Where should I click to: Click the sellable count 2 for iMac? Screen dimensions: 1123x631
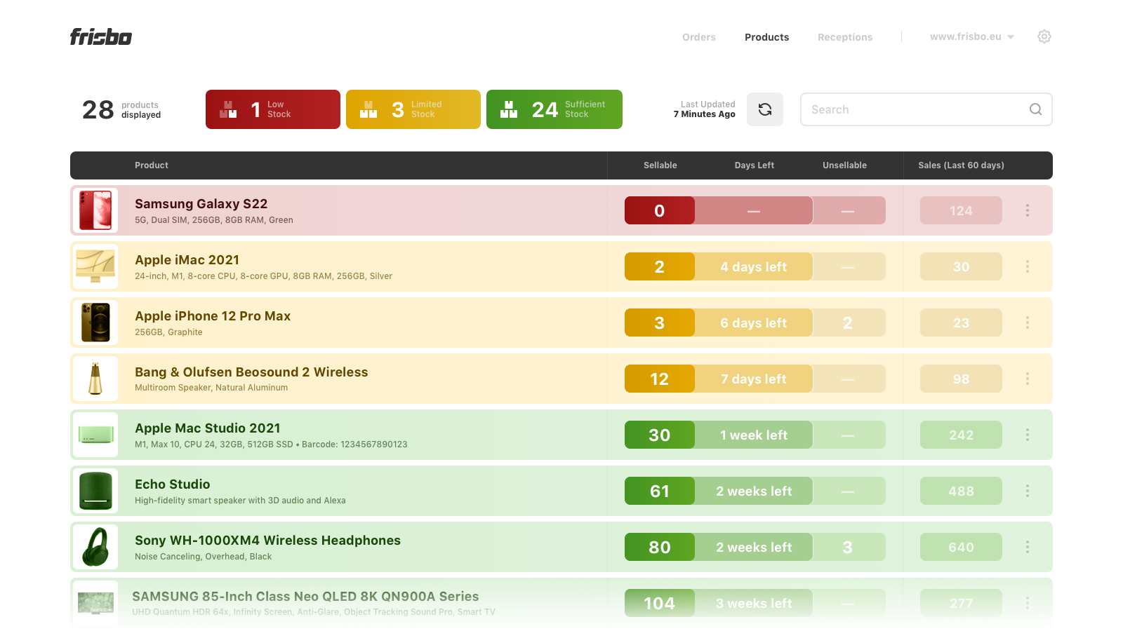[x=660, y=266]
